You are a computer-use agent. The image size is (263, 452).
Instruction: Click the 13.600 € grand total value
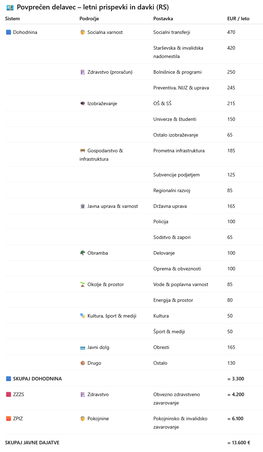(x=239, y=443)
